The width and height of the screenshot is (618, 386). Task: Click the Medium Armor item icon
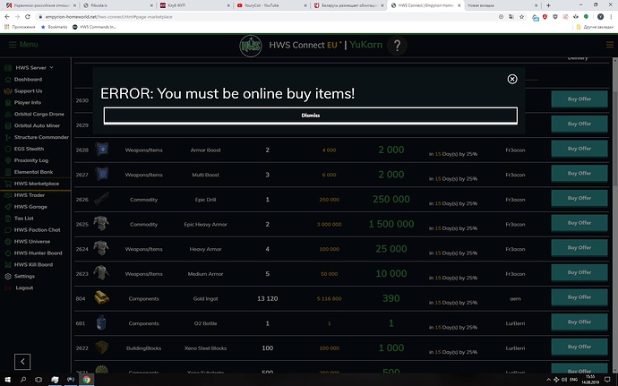[101, 273]
